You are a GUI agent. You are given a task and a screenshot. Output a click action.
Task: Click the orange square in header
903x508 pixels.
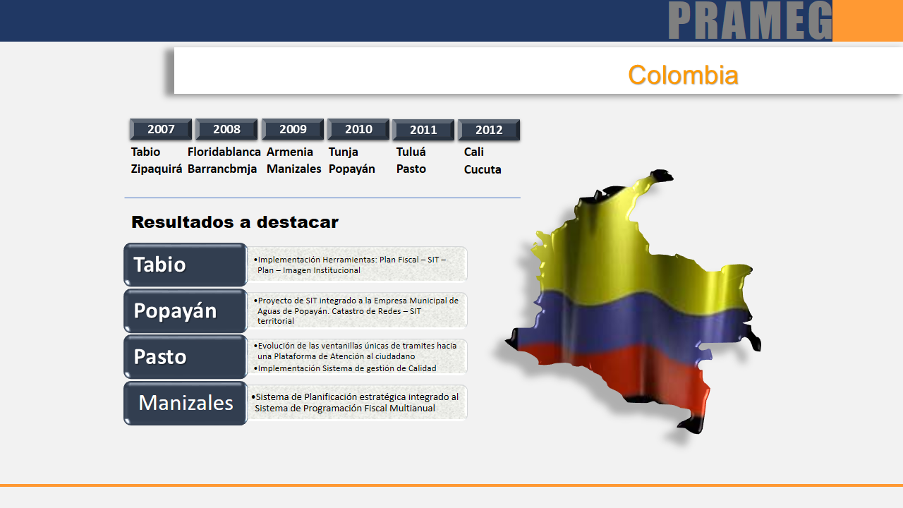[x=868, y=20]
